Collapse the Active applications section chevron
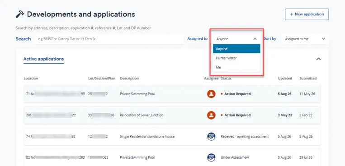This screenshot has width=345, height=166. (x=318, y=59)
